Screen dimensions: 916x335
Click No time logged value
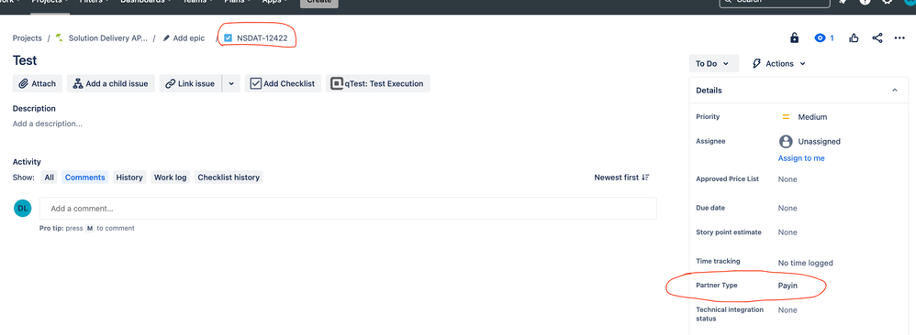(x=806, y=263)
